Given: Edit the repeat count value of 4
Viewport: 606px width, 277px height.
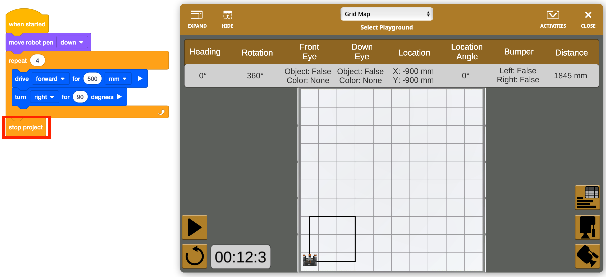Looking at the screenshot, I should click(38, 60).
